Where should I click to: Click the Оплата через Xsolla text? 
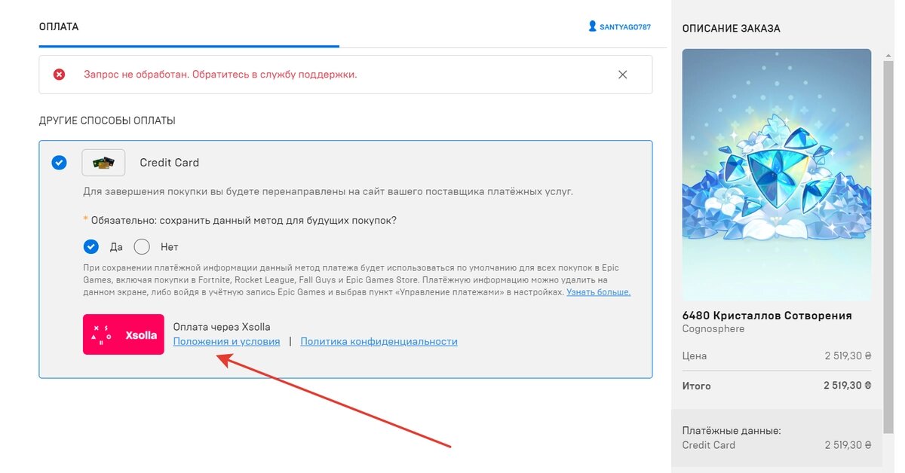[222, 327]
